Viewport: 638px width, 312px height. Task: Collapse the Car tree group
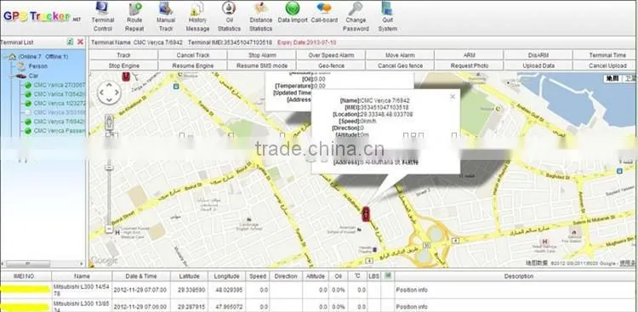point(11,76)
